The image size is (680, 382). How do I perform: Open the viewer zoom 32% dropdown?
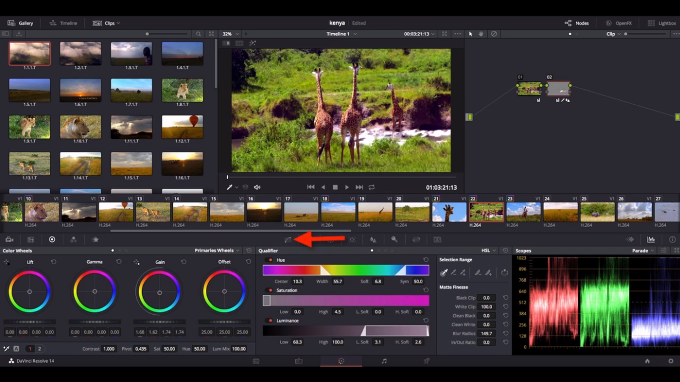click(230, 34)
